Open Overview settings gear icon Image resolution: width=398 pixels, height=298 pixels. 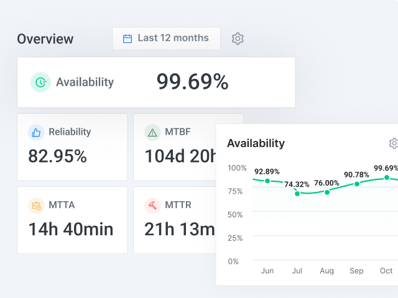coord(238,38)
